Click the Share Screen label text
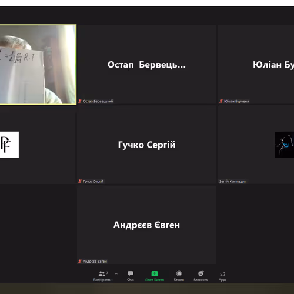Image resolution: width=294 pixels, height=294 pixels. [155, 280]
